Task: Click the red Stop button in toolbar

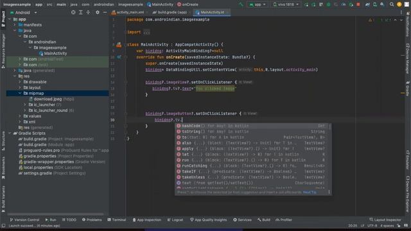Action: (x=358, y=4)
